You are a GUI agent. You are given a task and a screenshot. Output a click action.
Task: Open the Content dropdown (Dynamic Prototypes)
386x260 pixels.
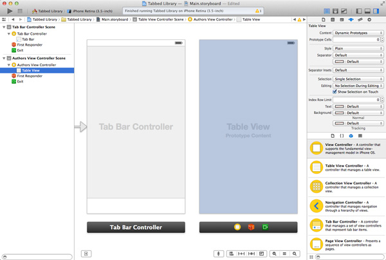point(358,33)
